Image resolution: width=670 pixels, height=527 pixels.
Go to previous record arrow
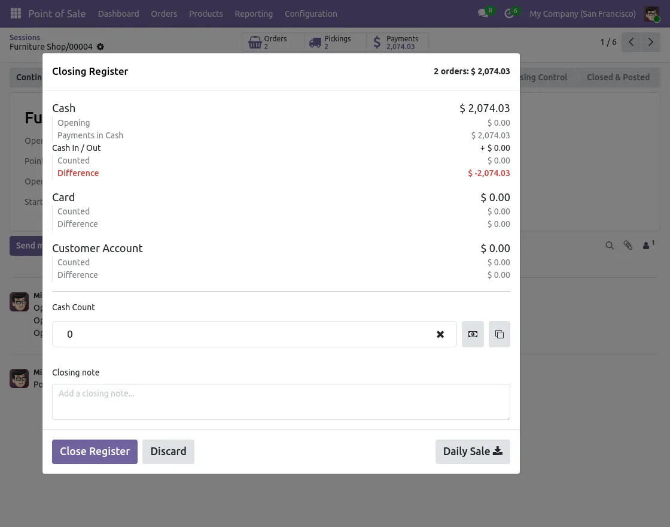[631, 42]
